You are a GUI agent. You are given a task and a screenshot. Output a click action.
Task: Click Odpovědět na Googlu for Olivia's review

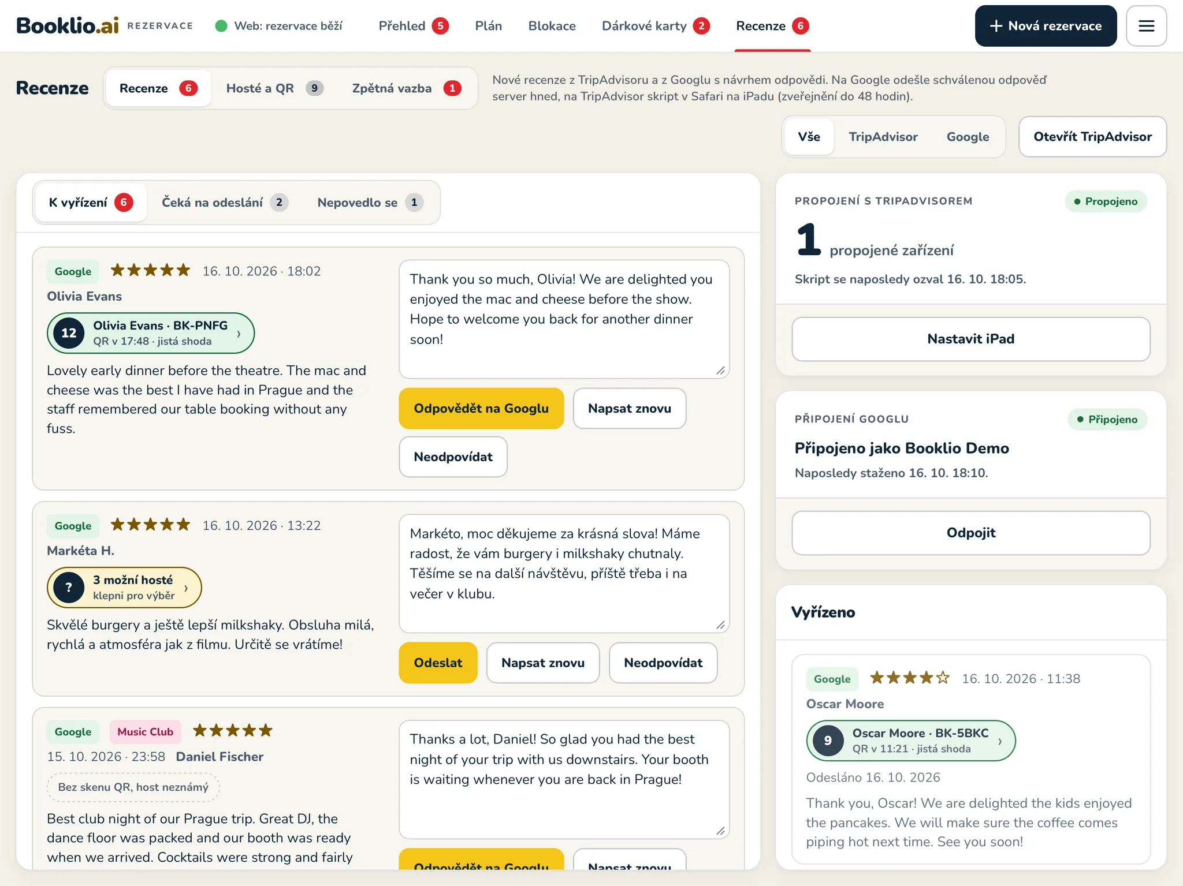(481, 409)
